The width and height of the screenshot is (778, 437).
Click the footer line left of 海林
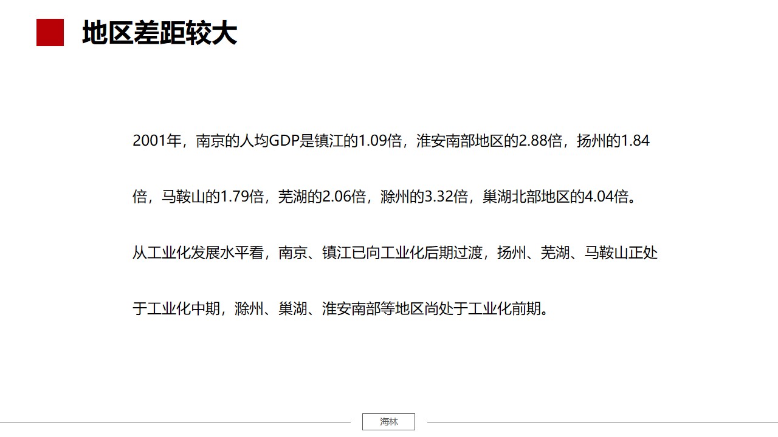175,422
